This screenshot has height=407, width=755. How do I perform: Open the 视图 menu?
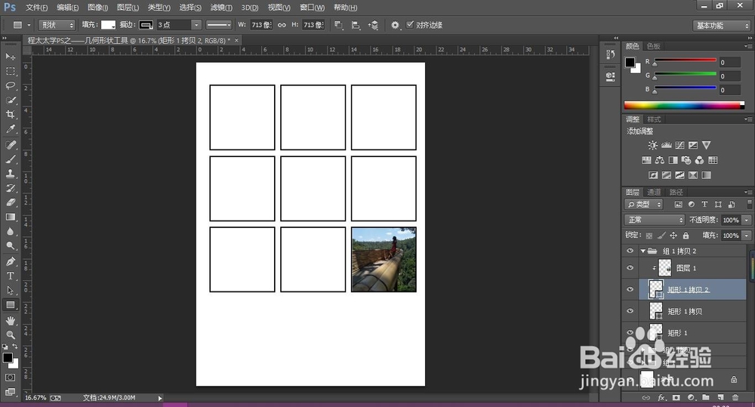279,8
